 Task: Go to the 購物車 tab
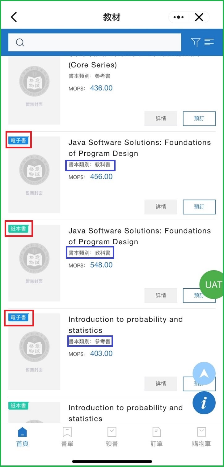tap(201, 437)
